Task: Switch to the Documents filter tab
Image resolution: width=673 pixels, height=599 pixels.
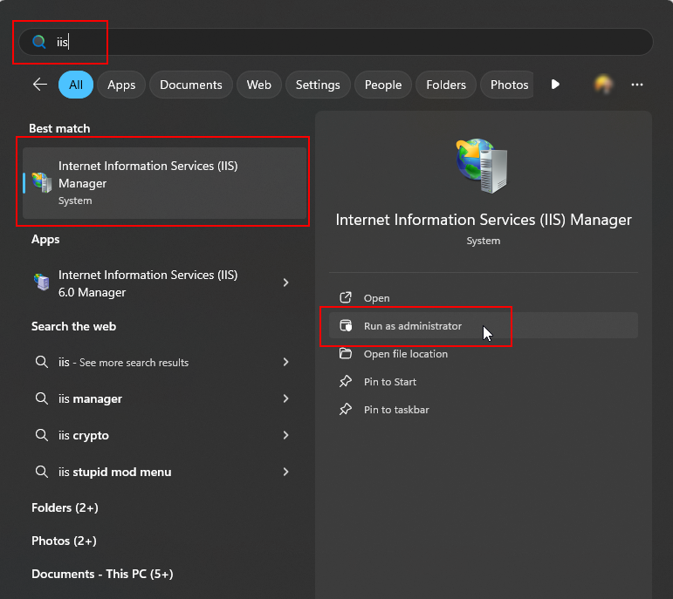Action: pyautogui.click(x=191, y=85)
